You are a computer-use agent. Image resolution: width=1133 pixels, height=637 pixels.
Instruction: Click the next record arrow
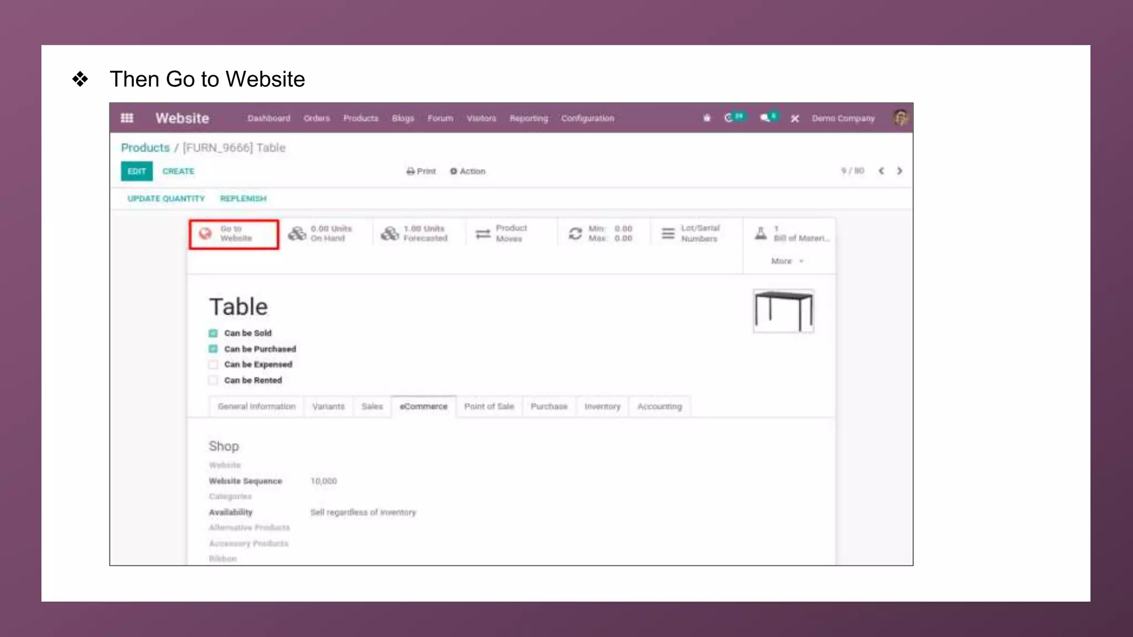click(900, 171)
